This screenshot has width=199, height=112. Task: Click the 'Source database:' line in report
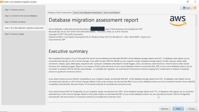pyautogui.click(x=95, y=29)
